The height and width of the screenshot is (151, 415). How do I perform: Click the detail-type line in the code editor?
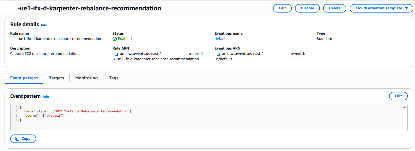coord(78,111)
